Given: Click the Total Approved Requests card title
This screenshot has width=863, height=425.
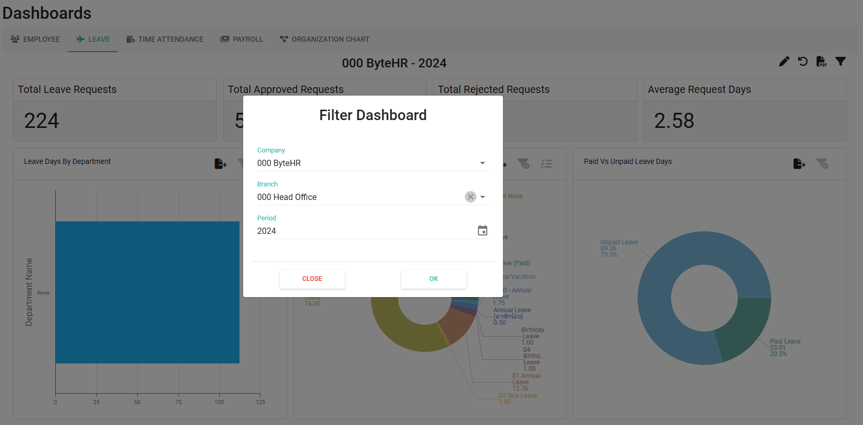Looking at the screenshot, I should pyautogui.click(x=285, y=89).
